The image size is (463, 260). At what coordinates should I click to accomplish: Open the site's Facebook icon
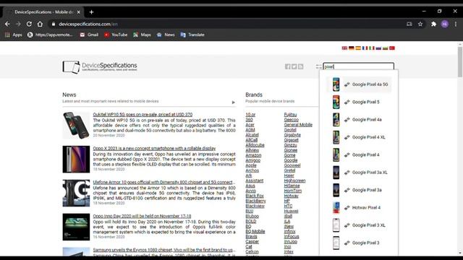pyautogui.click(x=288, y=66)
